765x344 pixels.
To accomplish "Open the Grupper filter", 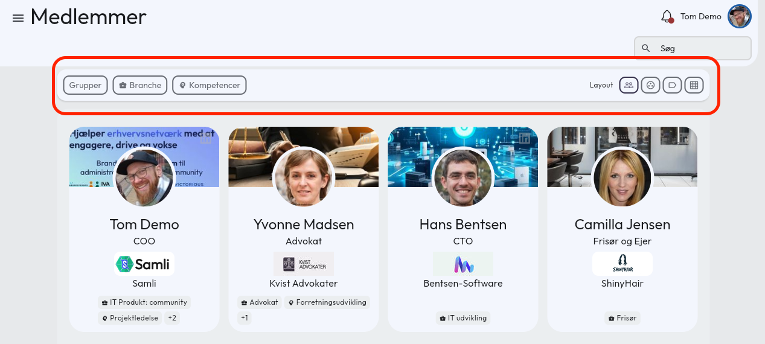I will (x=85, y=85).
